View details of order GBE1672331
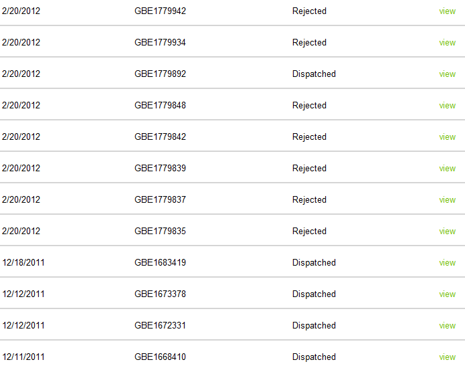Image resolution: width=465 pixels, height=370 pixels. point(447,326)
